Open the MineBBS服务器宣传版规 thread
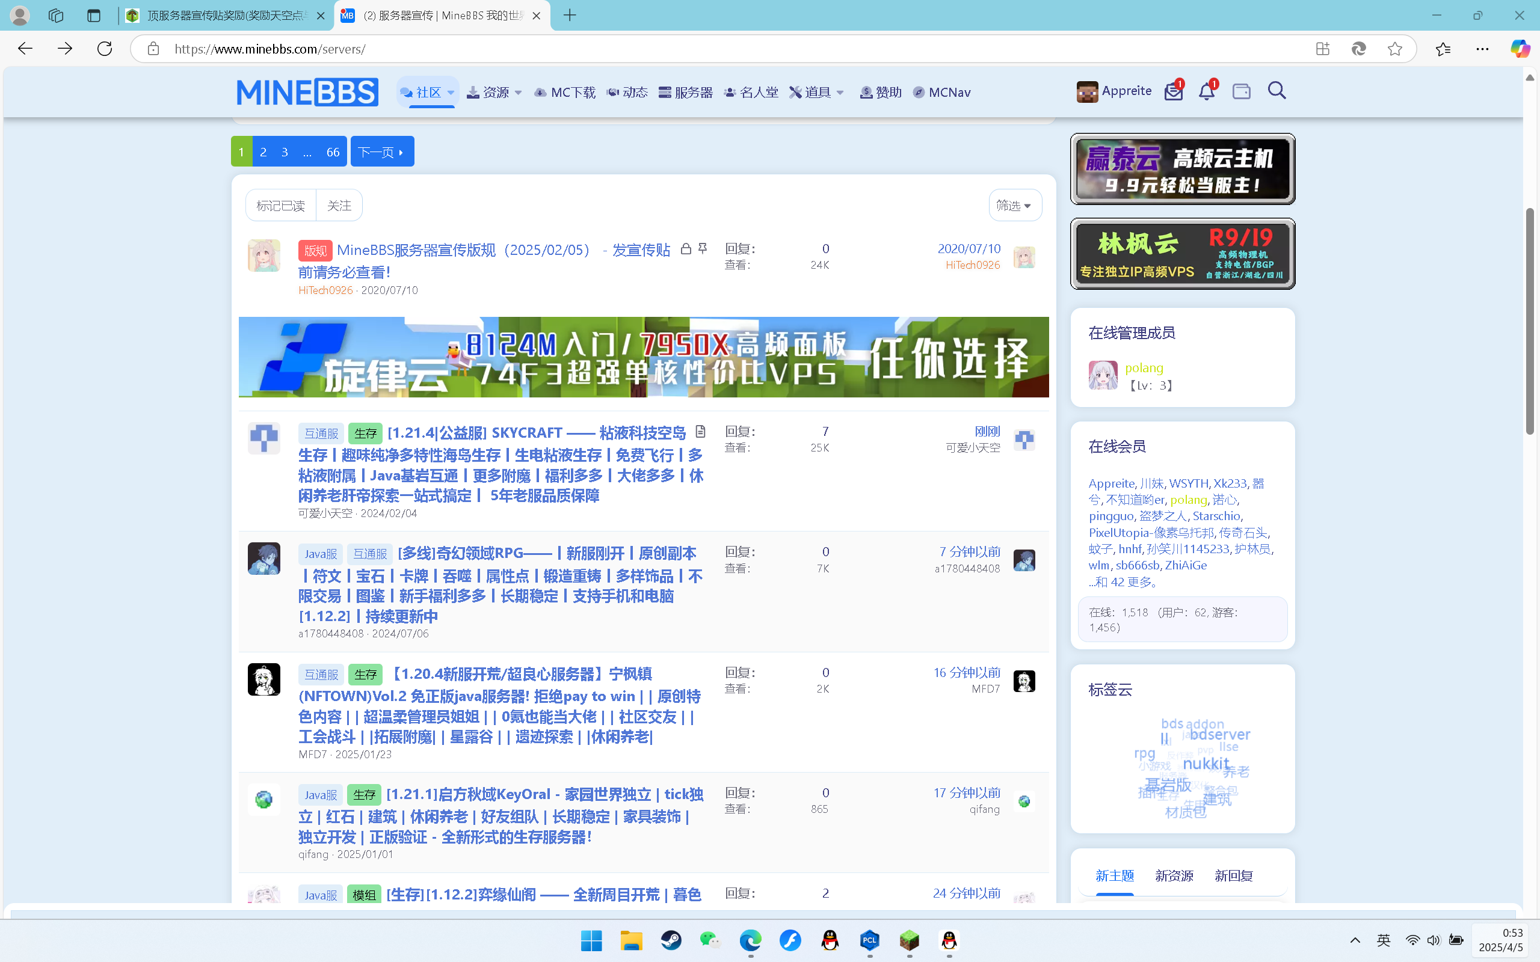The image size is (1540, 962). coord(484,260)
